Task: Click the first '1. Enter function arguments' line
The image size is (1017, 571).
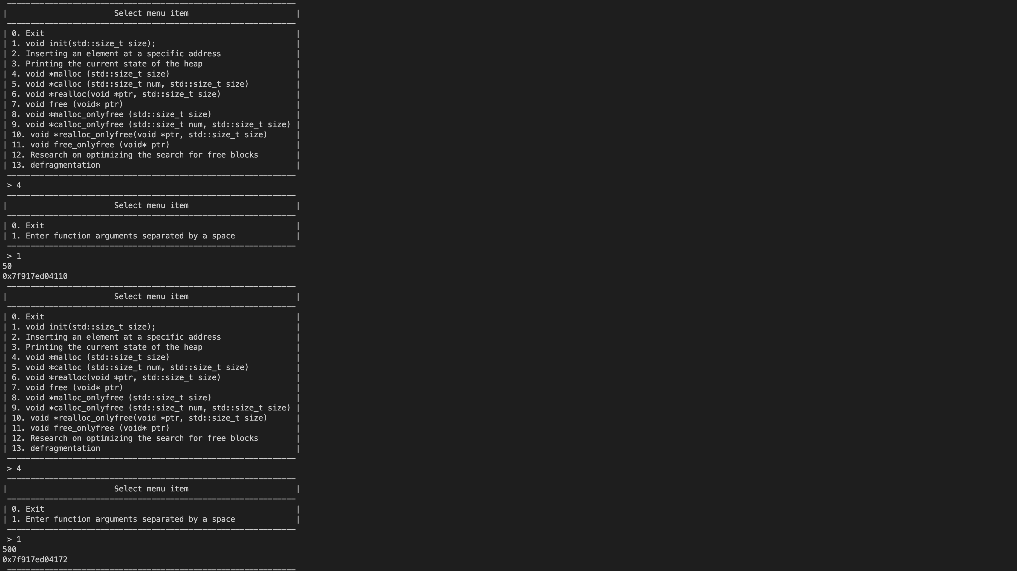Action: click(123, 236)
